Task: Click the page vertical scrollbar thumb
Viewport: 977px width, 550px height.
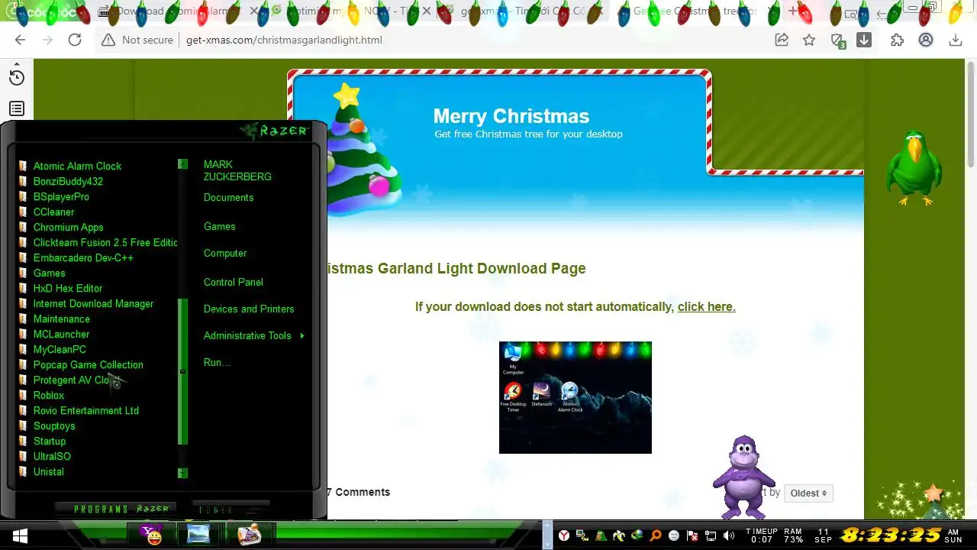Action: coord(971,115)
